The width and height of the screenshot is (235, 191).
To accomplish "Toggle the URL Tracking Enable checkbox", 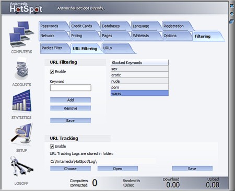I will 52,147.
